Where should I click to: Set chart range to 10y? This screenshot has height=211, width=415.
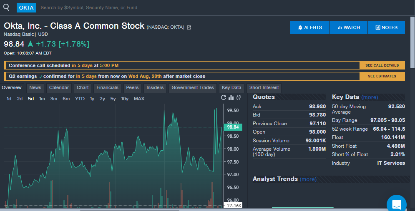125,99
